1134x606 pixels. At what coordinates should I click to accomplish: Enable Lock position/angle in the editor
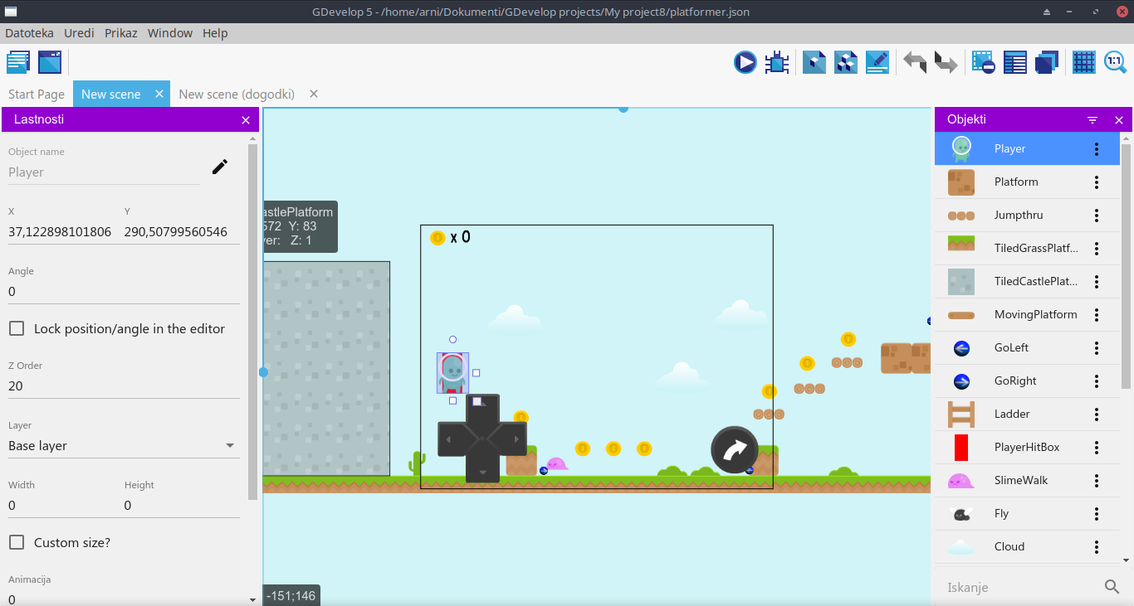tap(17, 329)
